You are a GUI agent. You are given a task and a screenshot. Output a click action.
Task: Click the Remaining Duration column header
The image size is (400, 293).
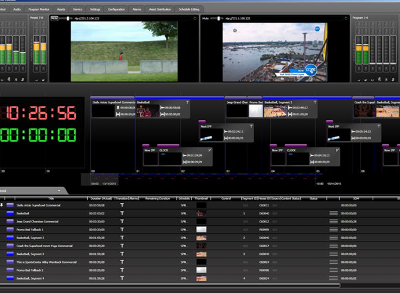[x=157, y=198]
